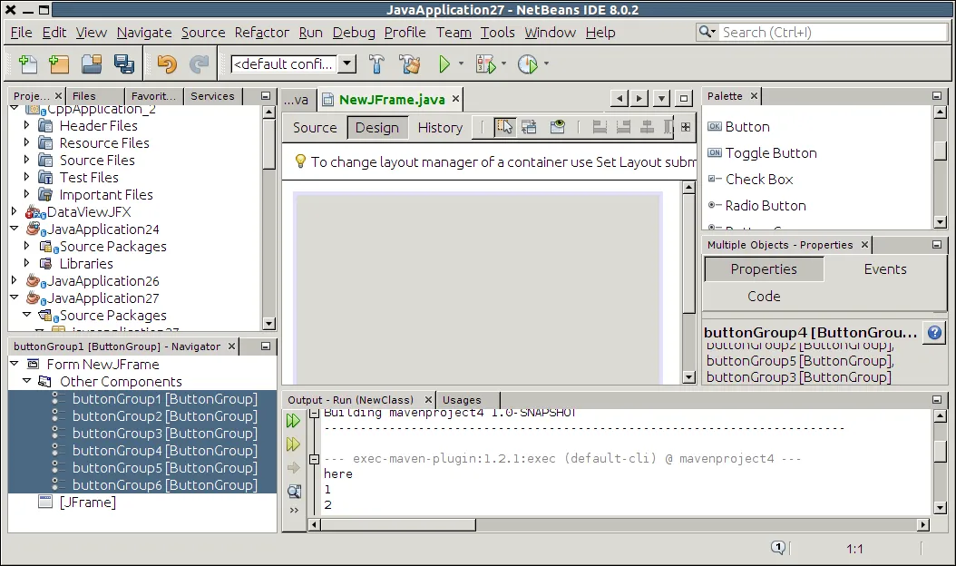Expand the Header Files node
The height and width of the screenshot is (566, 956).
[26, 125]
